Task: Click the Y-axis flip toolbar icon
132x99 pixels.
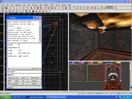Action: tap(17, 8)
